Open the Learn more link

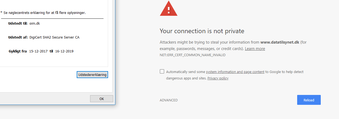click(x=255, y=49)
